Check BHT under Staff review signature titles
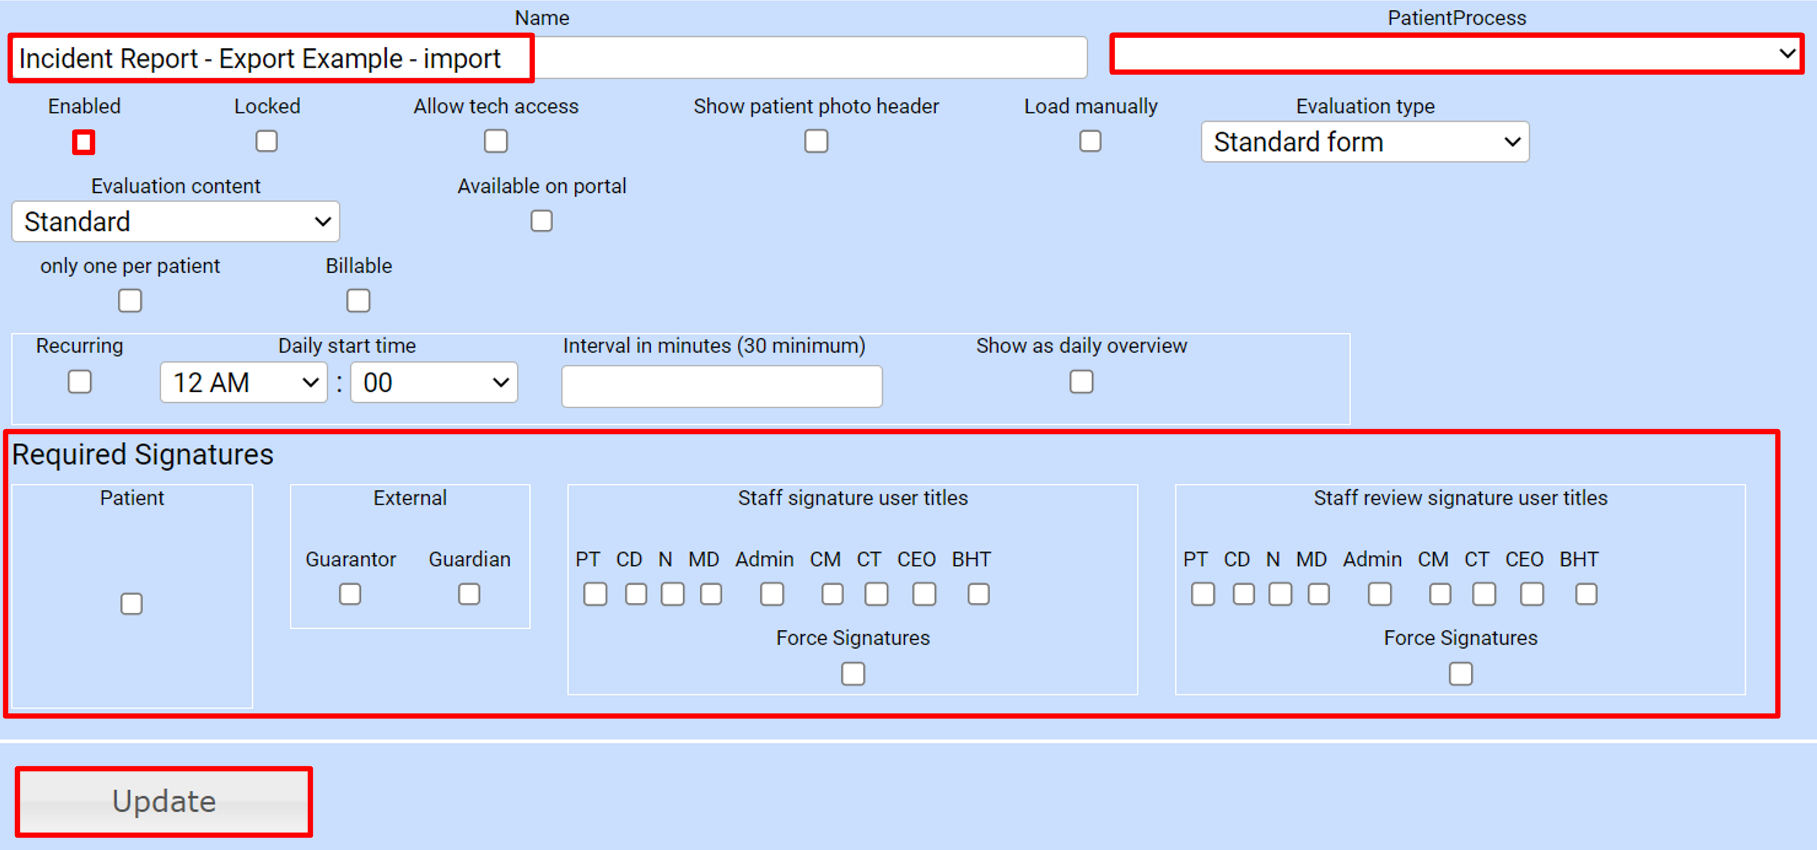 click(x=1587, y=594)
